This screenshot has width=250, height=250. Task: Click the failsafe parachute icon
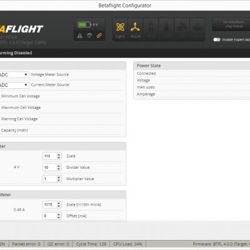coord(89,36)
